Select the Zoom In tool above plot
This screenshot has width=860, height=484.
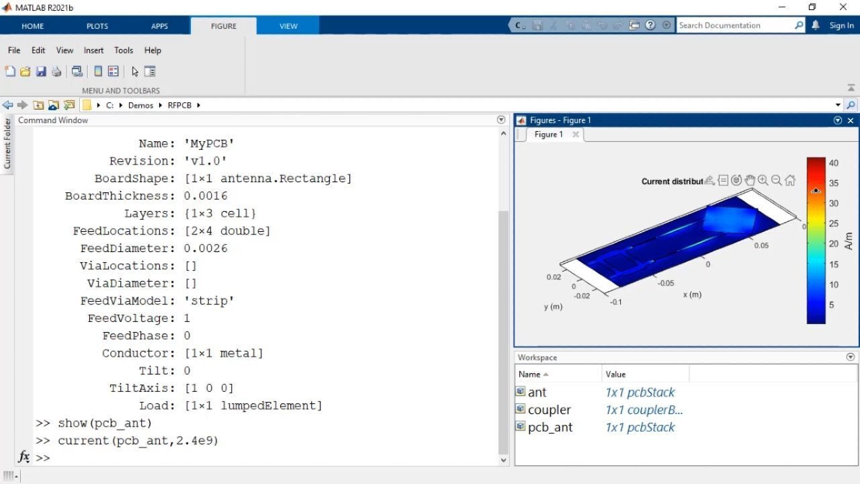[x=763, y=180]
